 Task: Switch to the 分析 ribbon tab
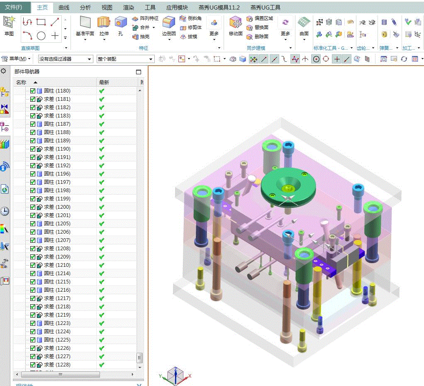(x=85, y=7)
